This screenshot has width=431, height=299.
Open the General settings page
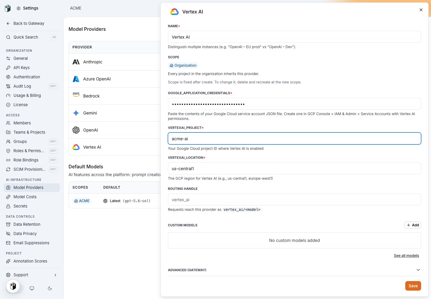point(32,58)
